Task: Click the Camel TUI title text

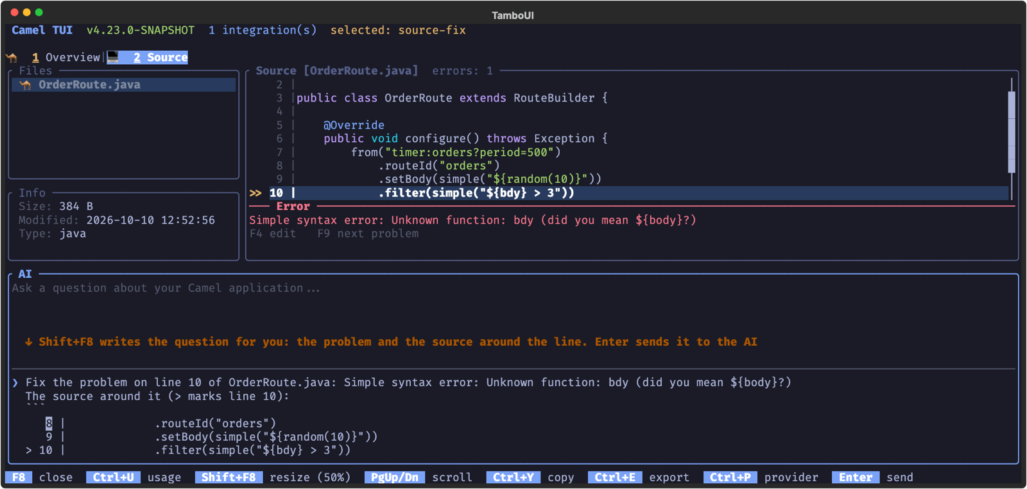Action: click(x=42, y=30)
